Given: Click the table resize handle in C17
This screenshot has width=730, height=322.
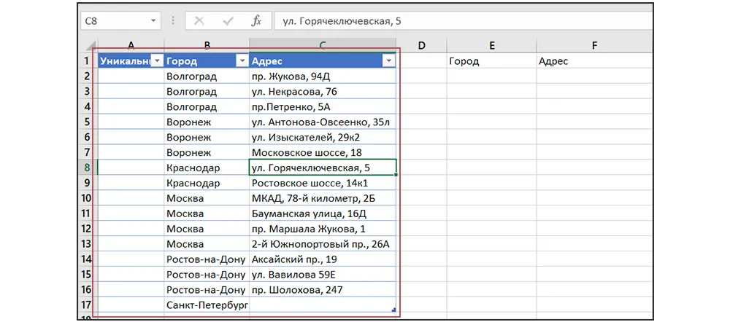Looking at the screenshot, I should (x=394, y=310).
